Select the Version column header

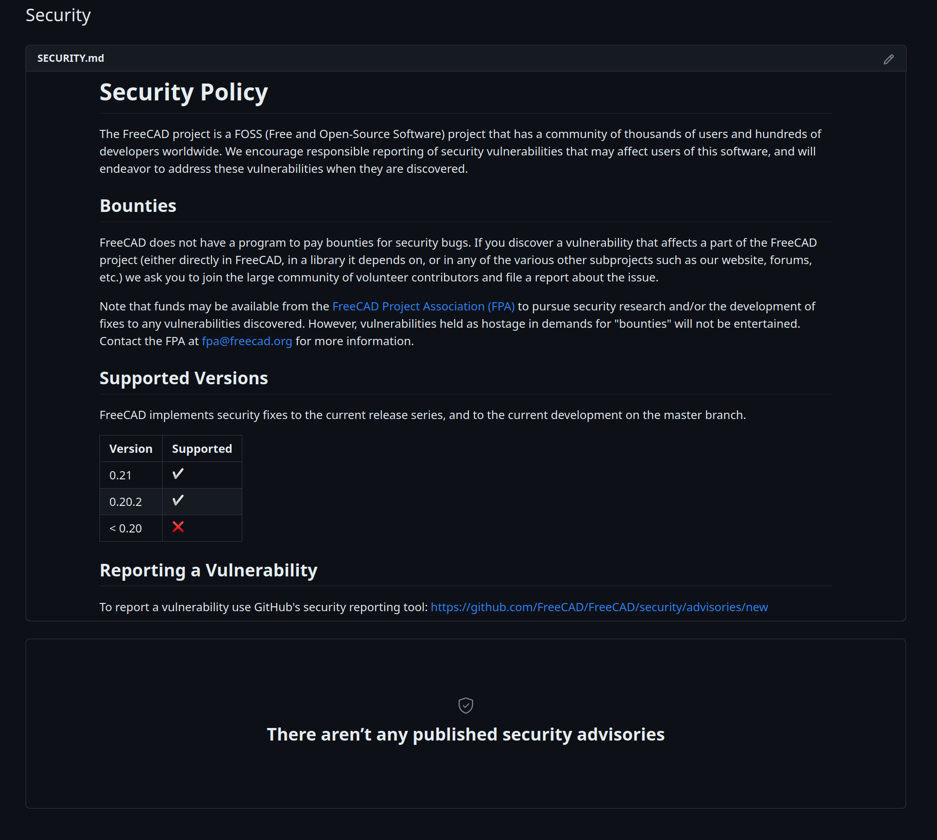[x=130, y=448]
